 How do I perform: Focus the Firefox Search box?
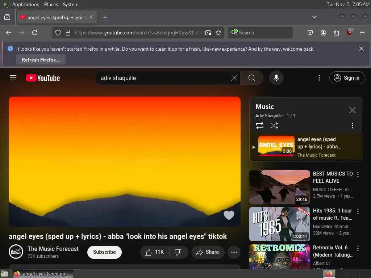coord(260,33)
